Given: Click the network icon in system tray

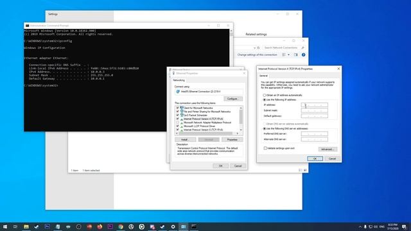Looking at the screenshot, I should coord(371,227).
